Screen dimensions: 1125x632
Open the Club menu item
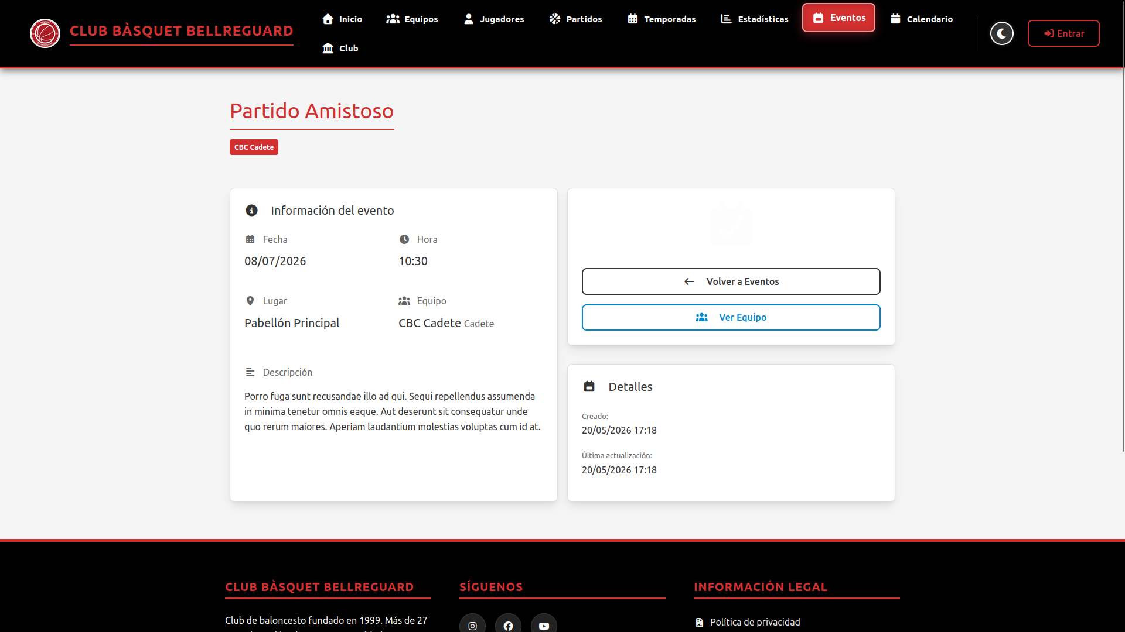point(340,49)
